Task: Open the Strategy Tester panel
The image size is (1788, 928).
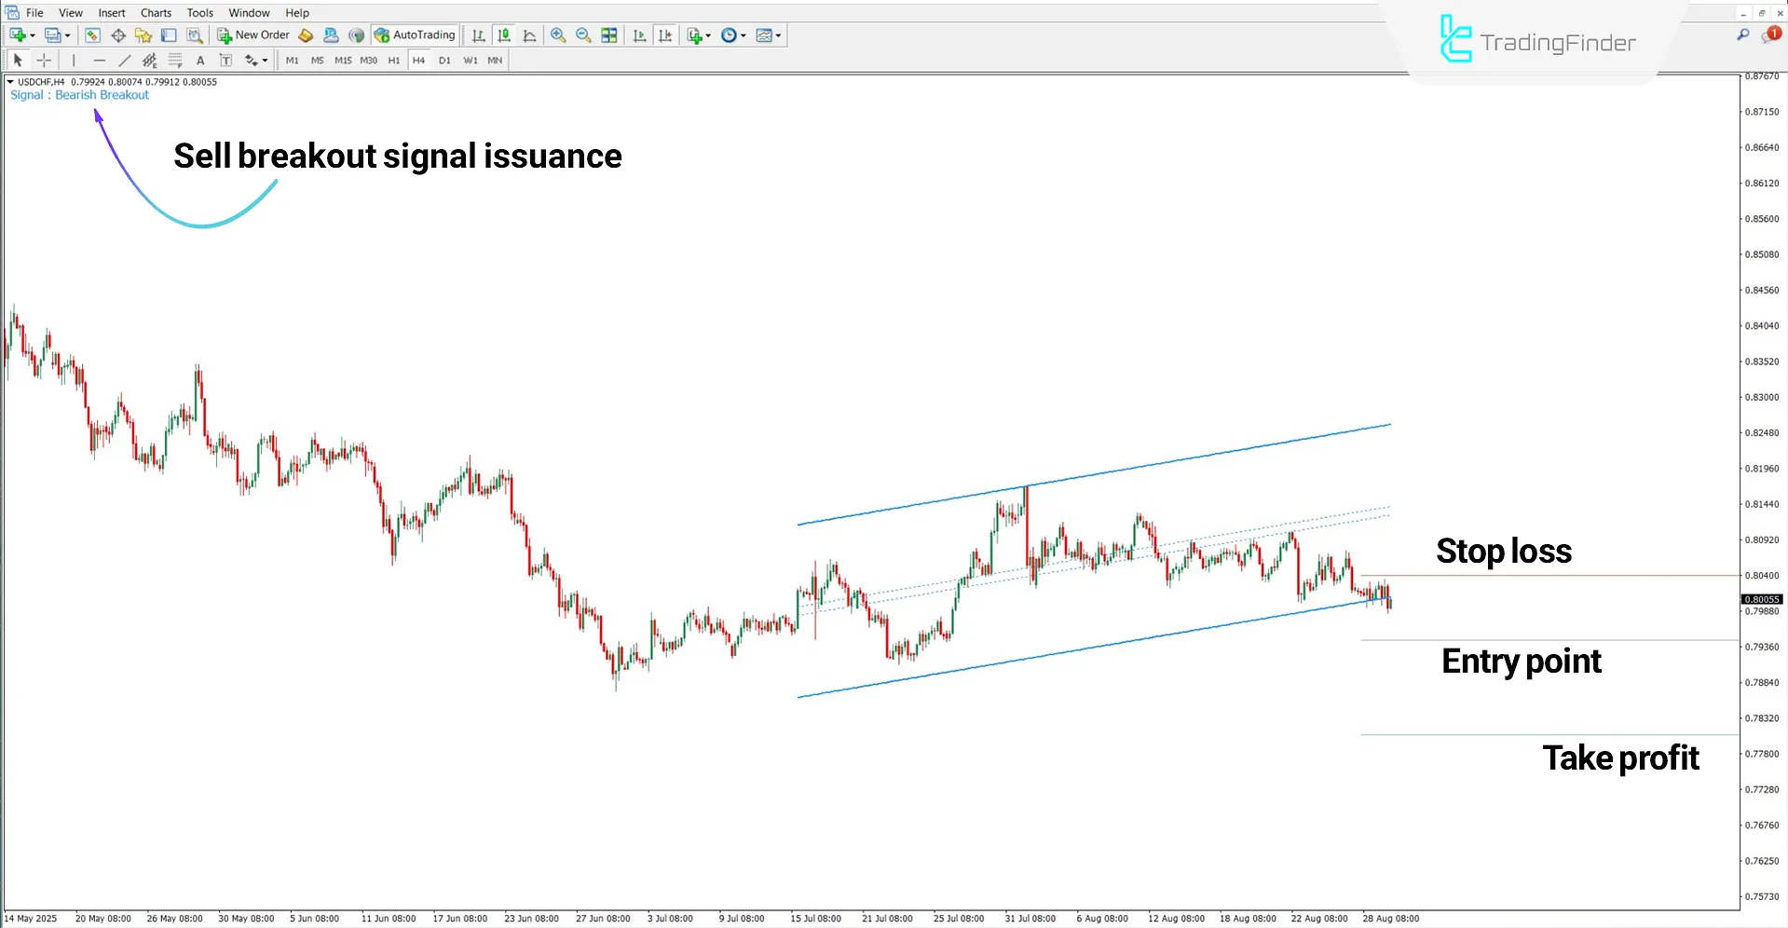Action: [x=195, y=35]
